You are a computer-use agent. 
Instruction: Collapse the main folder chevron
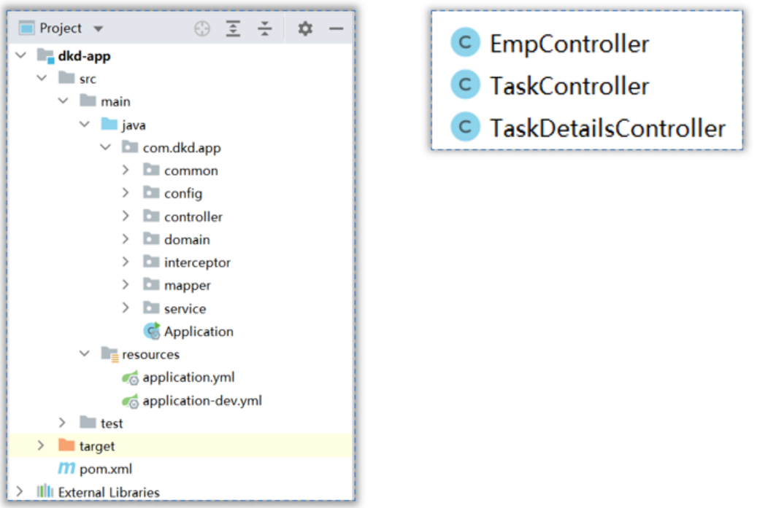click(64, 101)
